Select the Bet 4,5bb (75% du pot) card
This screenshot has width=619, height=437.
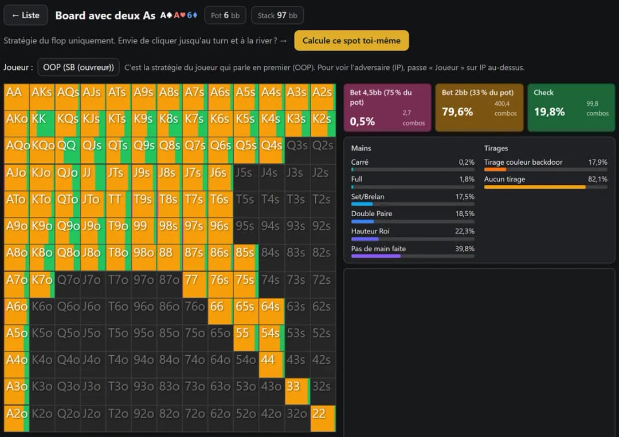pos(387,108)
